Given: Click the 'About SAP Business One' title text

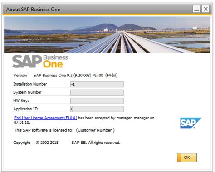Looking at the screenshot, I should pos(33,10).
